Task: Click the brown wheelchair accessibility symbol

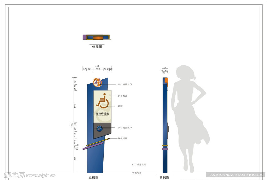Action: [x=102, y=101]
